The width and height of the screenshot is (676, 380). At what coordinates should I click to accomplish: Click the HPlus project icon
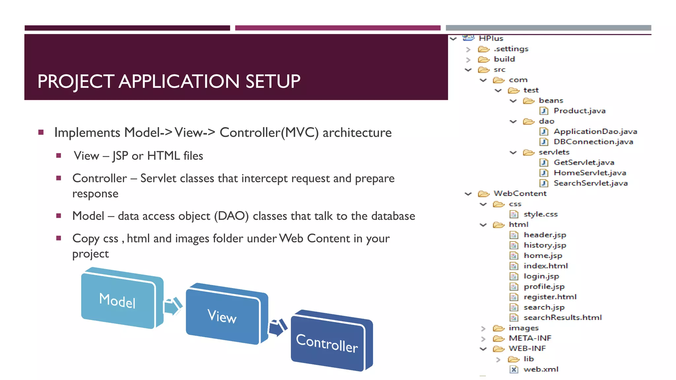point(468,38)
